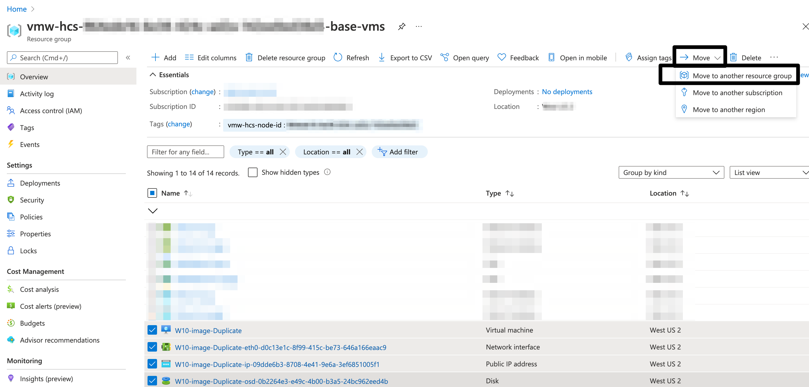Uncheck the W10-image-Duplicate virtual machine checkbox

152,330
